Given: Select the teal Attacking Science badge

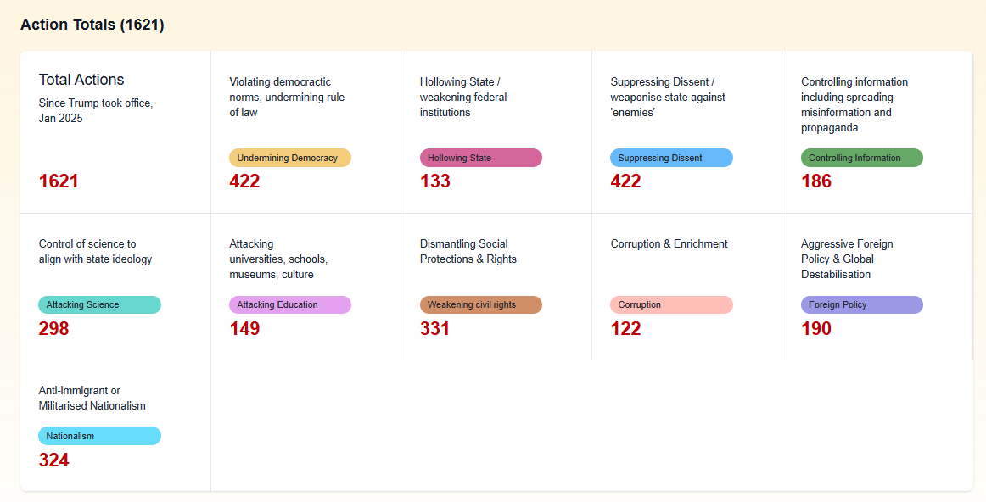Looking at the screenshot, I should (x=99, y=304).
